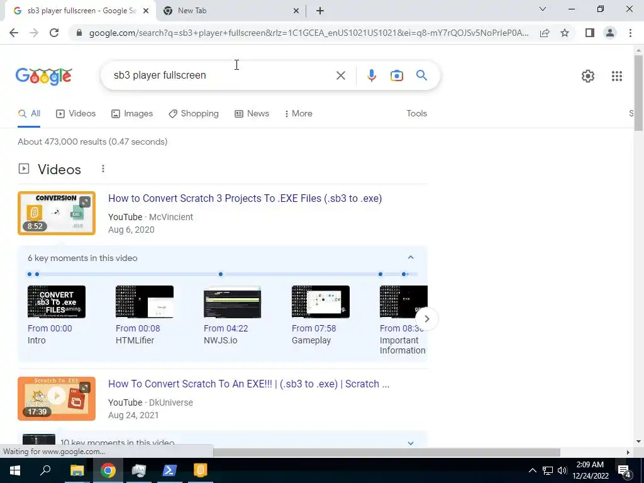Share this page via address bar icon
The image size is (644, 483).
[545, 33]
